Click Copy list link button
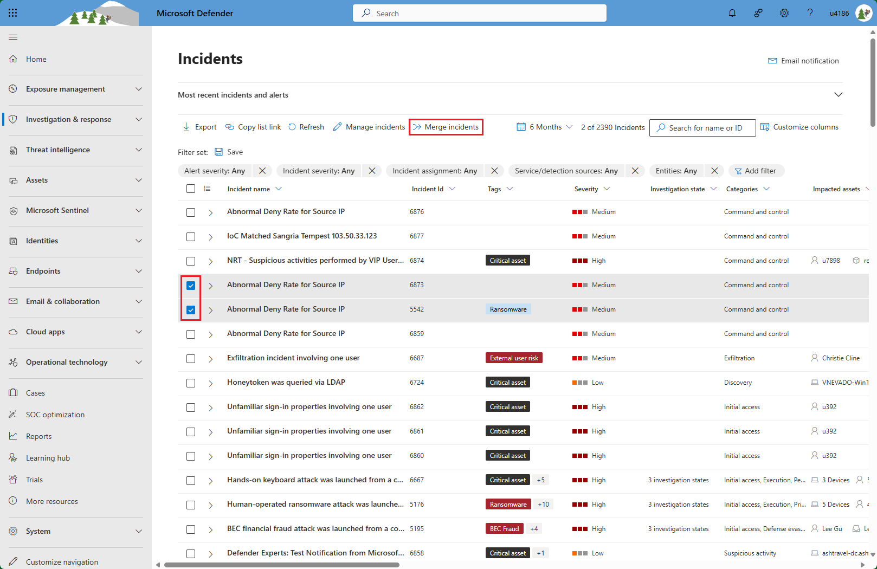 click(253, 127)
